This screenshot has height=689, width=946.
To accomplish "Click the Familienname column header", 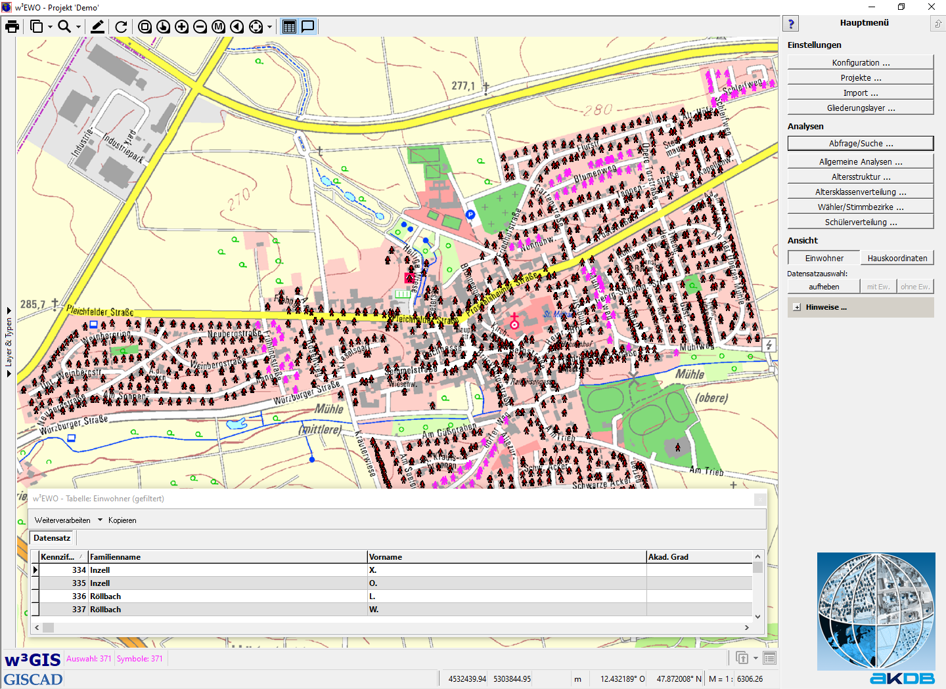I will (x=227, y=556).
